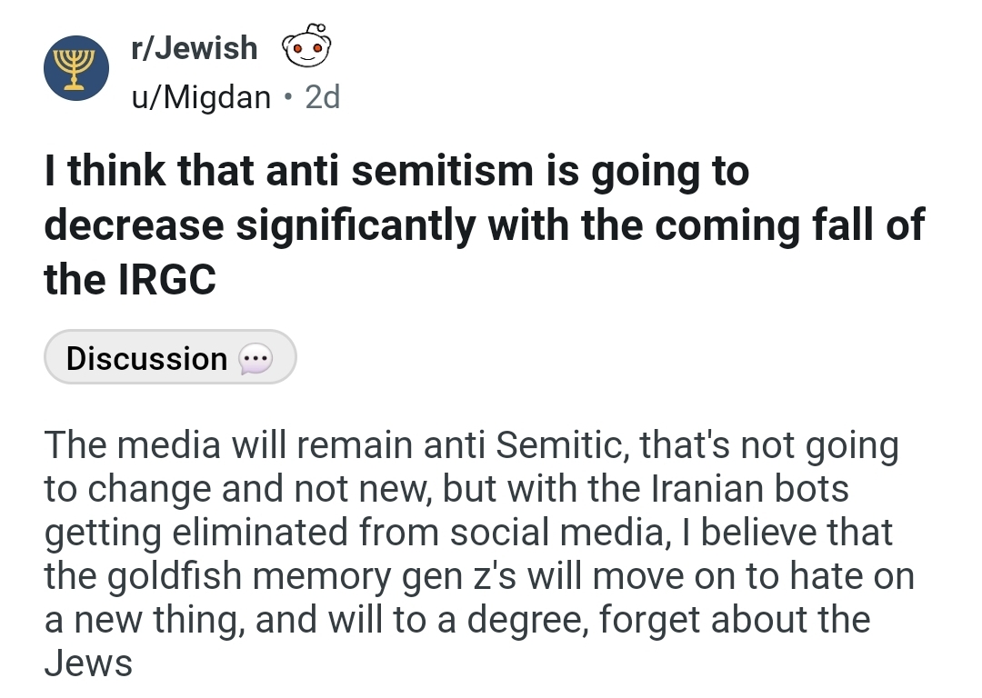Click 'forget about the' in the body
Screen dimensions: 982x698
(735, 619)
